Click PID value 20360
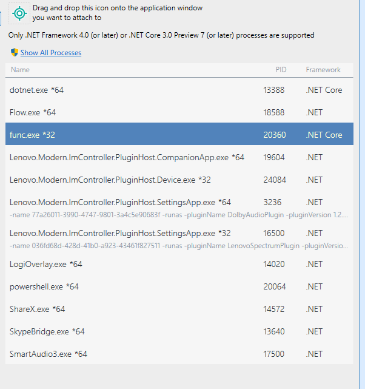Viewport: 365px width, 389px height. (x=275, y=135)
